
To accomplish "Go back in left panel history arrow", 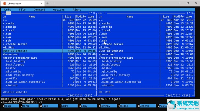I will [4, 13].
